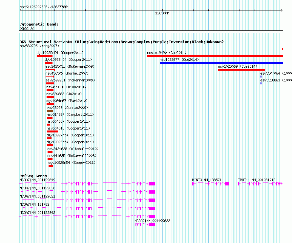Image resolution: width=292 pixels, height=243 pixels.
Task: Click the Cytogenetic Bands track heading
Action: [39, 24]
